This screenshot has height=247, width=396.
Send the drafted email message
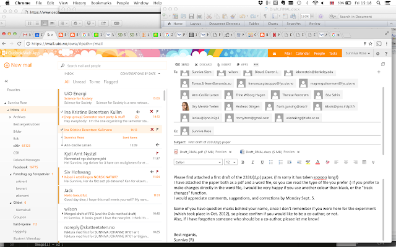[x=182, y=64]
